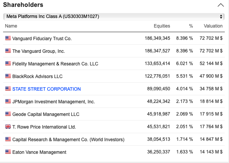The height and width of the screenshot is (163, 229).
Task: Select JPMorgan Investment Management, Inc. row name
Action: 54,102
